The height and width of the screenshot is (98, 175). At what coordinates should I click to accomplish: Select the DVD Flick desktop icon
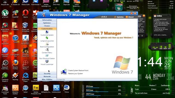[56, 3]
